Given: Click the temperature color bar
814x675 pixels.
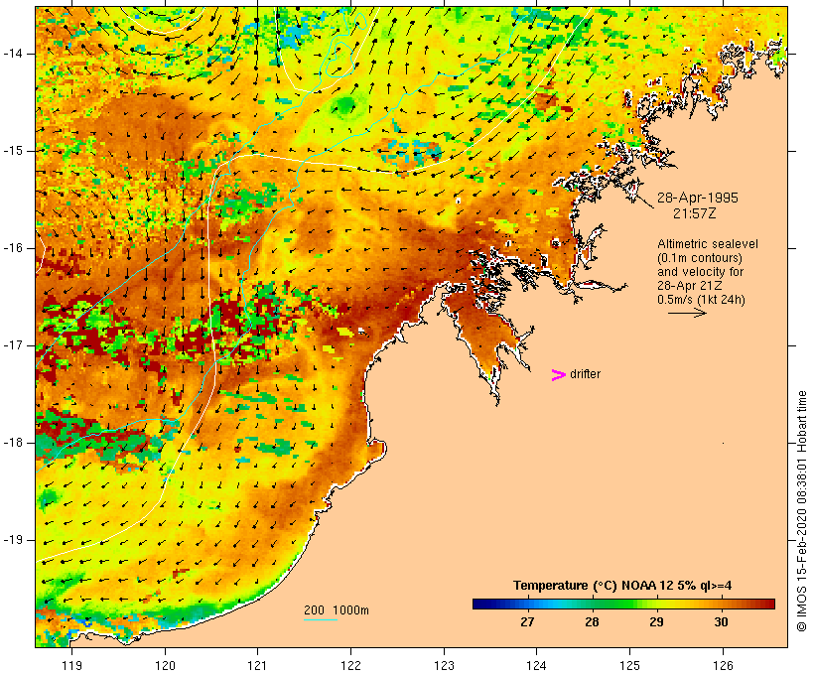Looking at the screenshot, I should pos(623,604).
